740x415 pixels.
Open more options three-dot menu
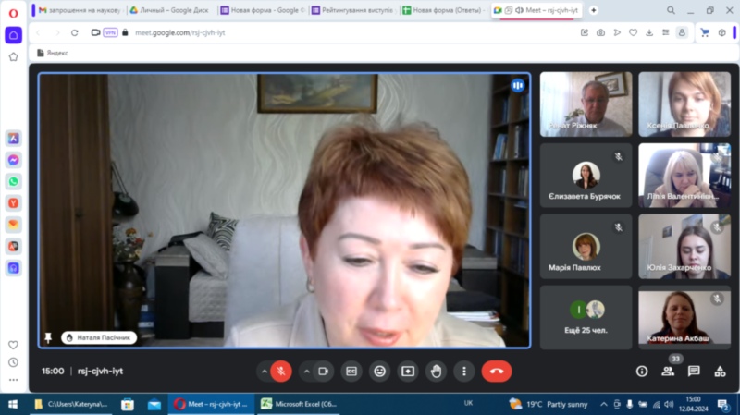(463, 371)
